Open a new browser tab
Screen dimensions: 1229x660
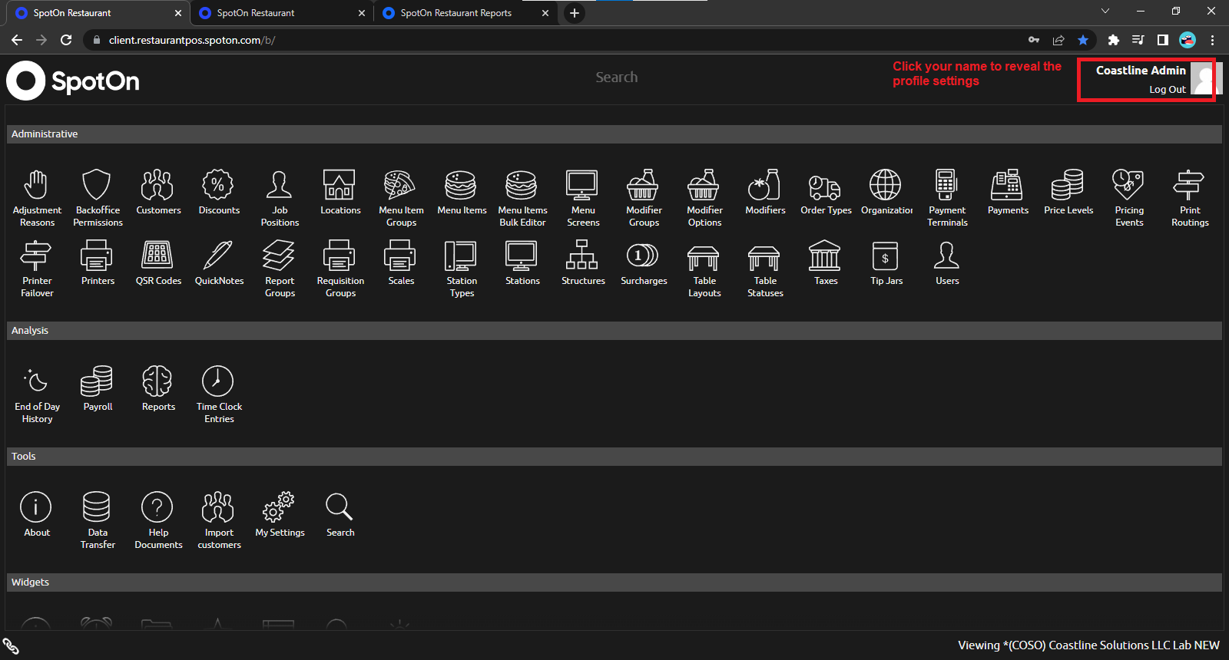(x=575, y=13)
